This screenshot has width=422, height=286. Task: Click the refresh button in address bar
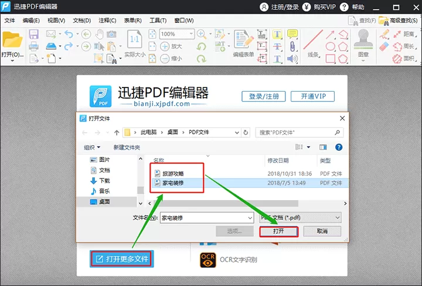pyautogui.click(x=246, y=132)
